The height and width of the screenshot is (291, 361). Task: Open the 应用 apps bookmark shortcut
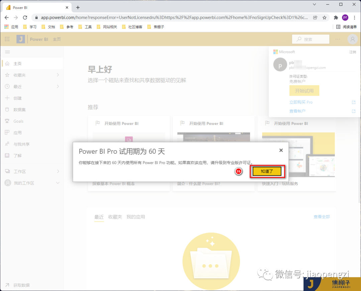11,27
